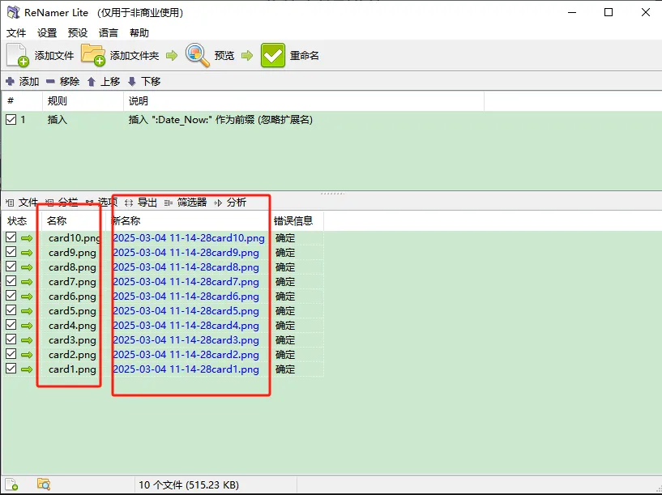Open the 设置 settings menu

(x=47, y=33)
